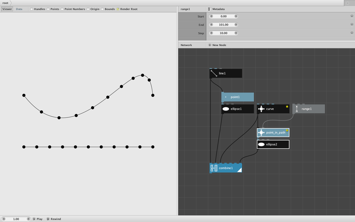
Task: Click the root breadcrumb
Action: point(5,3)
